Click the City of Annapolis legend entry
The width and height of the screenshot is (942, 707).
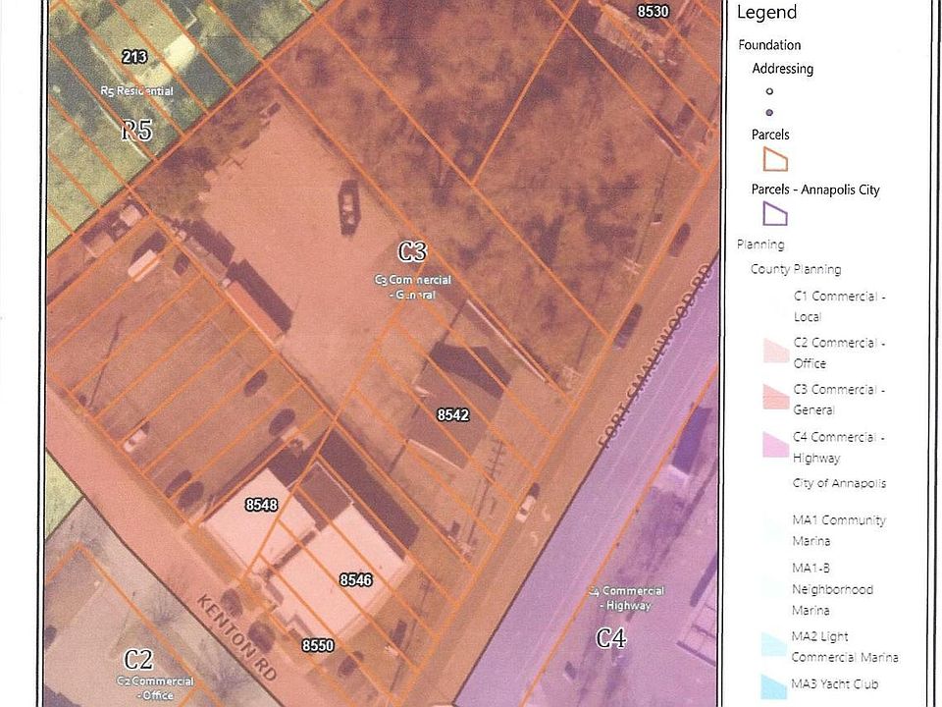(x=839, y=483)
